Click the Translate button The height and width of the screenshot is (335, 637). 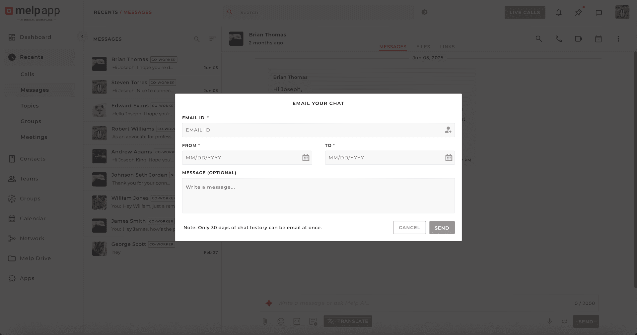click(x=348, y=321)
